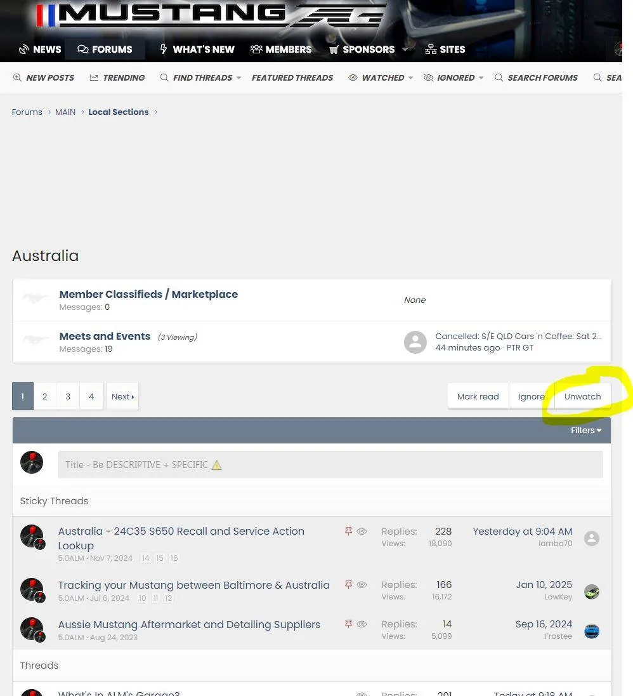This screenshot has width=633, height=696.
Task: Click the Watched eye icon
Action: pos(353,77)
